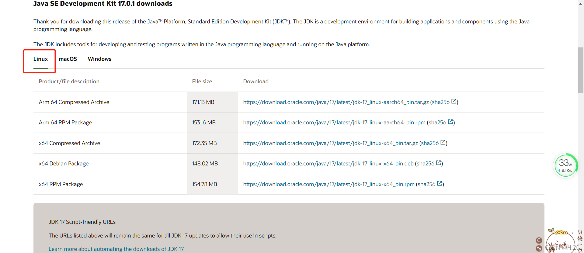584x253 pixels.
Task: Click the external sha256 icon for x64 Compressed Archive
Action: click(x=443, y=143)
